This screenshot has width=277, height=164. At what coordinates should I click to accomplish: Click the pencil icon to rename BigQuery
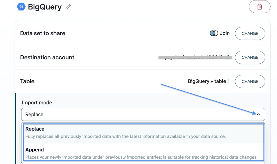coord(68,7)
